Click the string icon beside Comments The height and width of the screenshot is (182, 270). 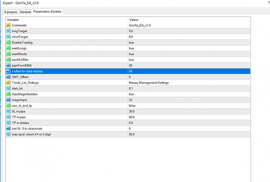click(8, 26)
